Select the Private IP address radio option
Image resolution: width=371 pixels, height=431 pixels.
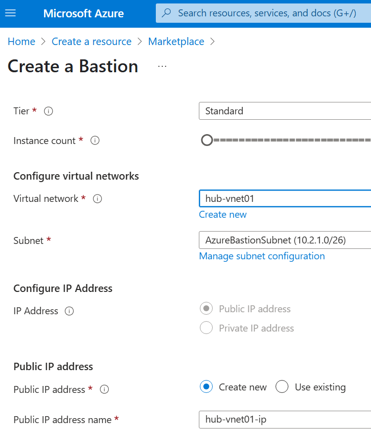pyautogui.click(x=206, y=328)
